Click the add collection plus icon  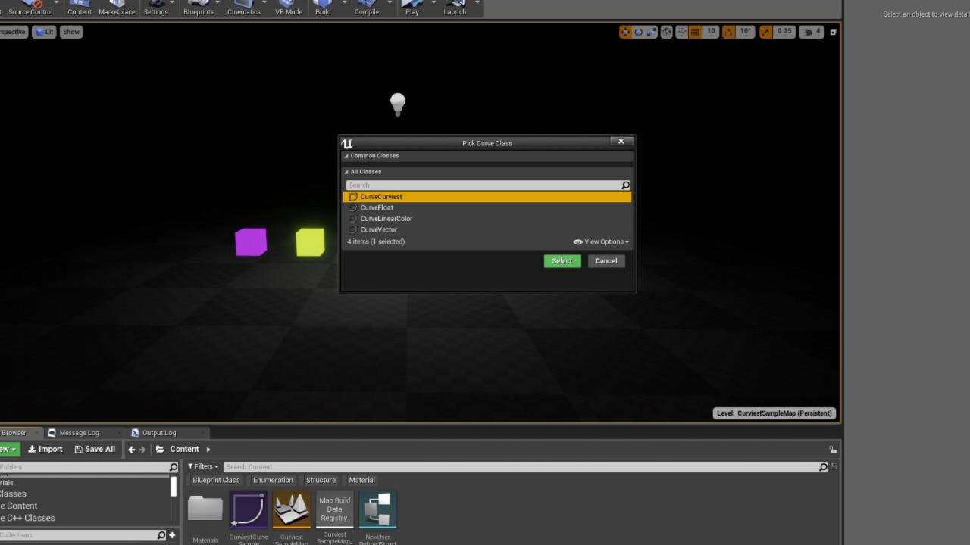click(x=172, y=535)
